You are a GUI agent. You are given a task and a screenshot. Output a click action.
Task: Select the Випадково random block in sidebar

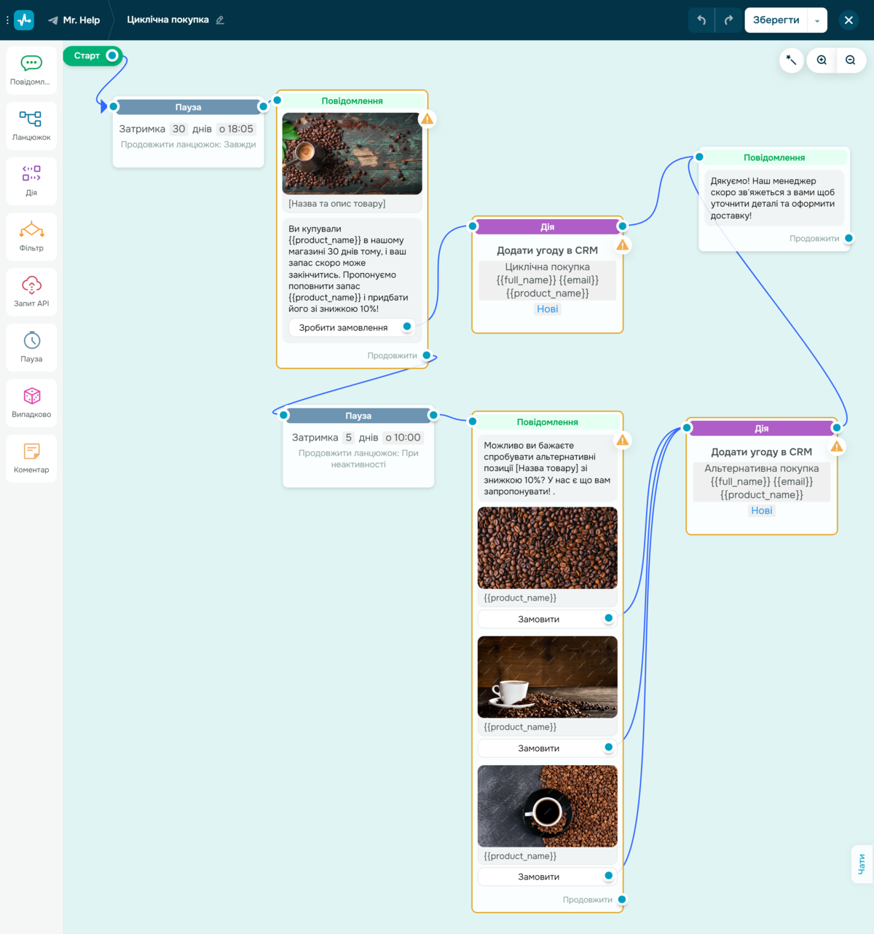(x=31, y=402)
